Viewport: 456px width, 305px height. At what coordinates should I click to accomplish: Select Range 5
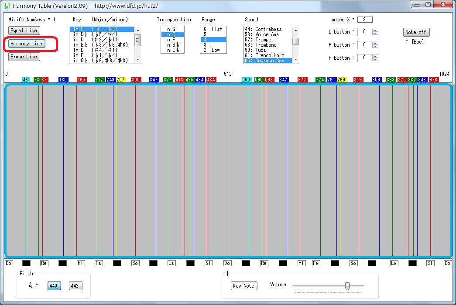pos(213,34)
